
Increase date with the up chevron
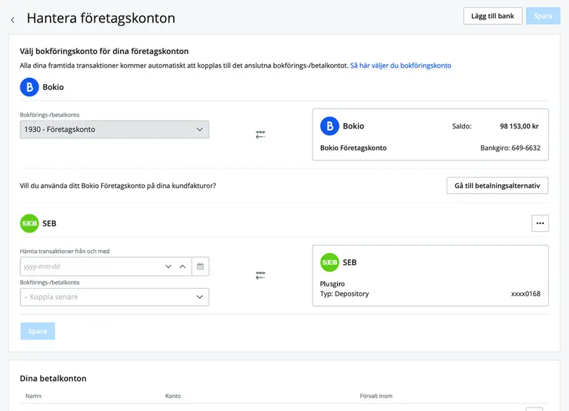point(183,266)
